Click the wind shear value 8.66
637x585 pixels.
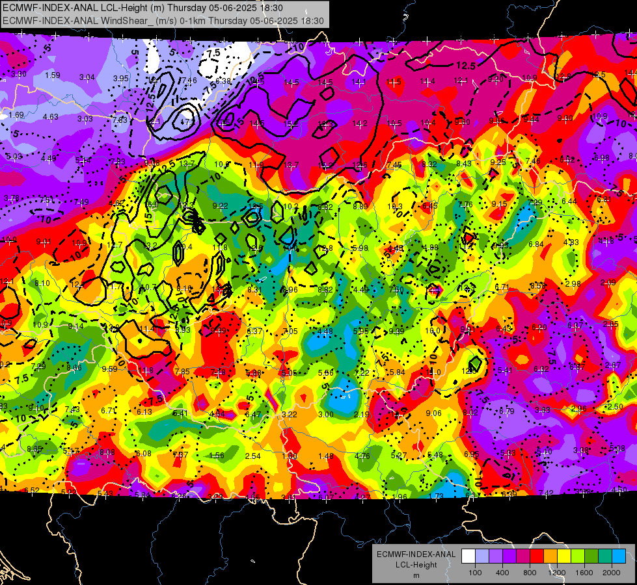coord(74,367)
